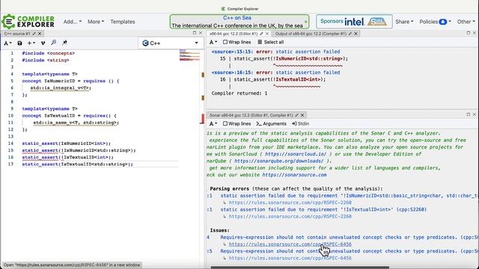Open the Share dropdown
479x269 pixels.
[404, 22]
